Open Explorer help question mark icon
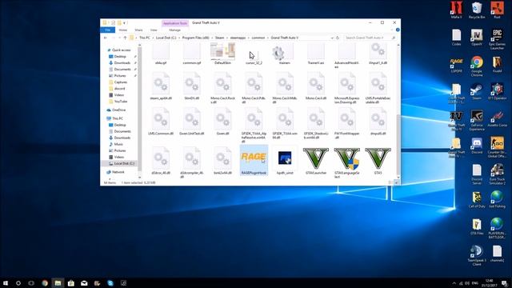 pos(398,30)
